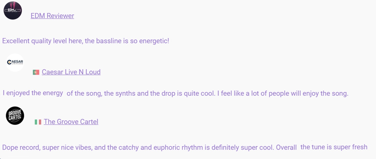Click the "I enjoyed the energy" text
This screenshot has width=376, height=159.
[33, 93]
